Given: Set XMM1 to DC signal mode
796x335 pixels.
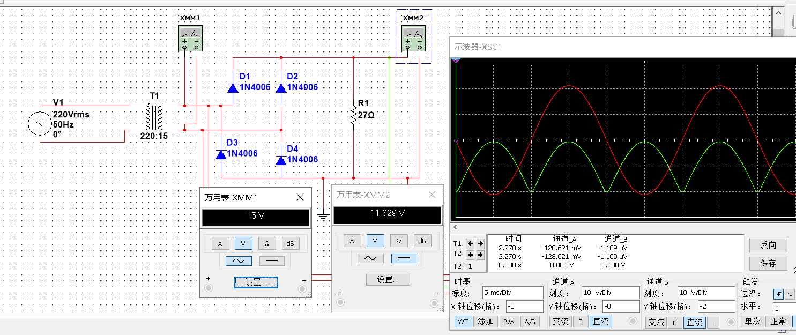Looking at the screenshot, I should coord(272,261).
